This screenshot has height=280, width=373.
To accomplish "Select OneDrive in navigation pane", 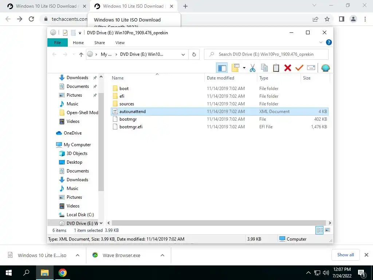I will [72, 133].
